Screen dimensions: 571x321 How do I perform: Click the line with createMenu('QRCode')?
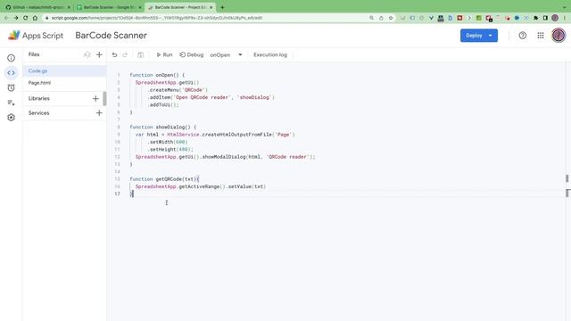tap(178, 90)
